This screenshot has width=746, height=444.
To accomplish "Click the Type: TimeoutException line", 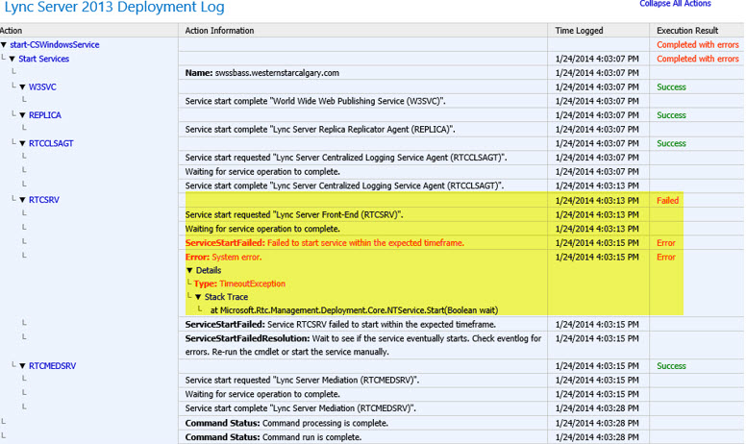I will [x=239, y=284].
